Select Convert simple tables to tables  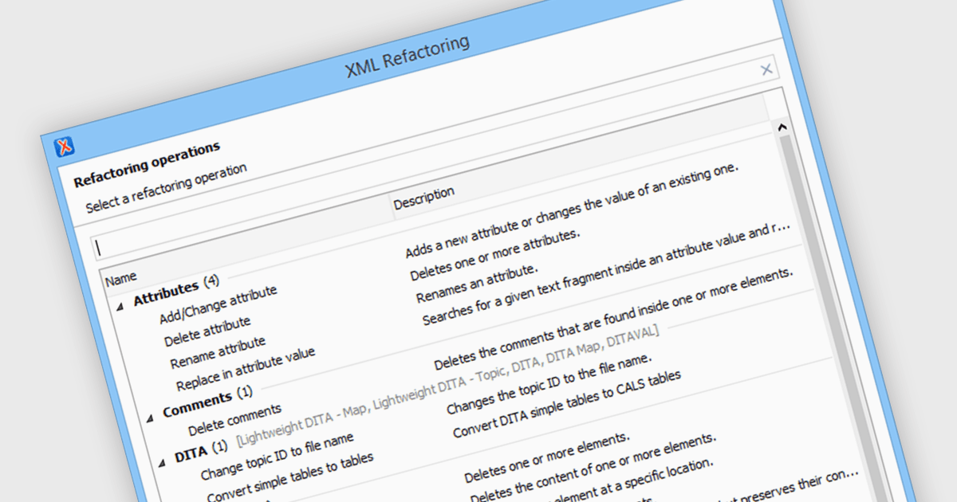(289, 478)
